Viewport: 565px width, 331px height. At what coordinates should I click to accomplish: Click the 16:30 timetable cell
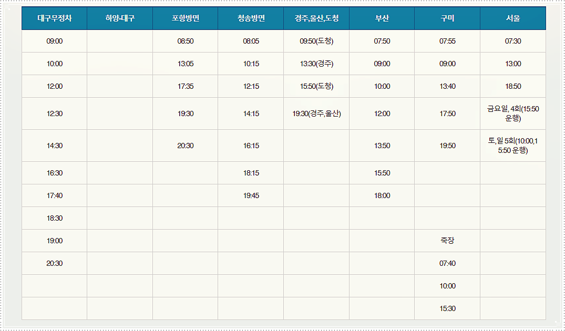click(x=55, y=173)
